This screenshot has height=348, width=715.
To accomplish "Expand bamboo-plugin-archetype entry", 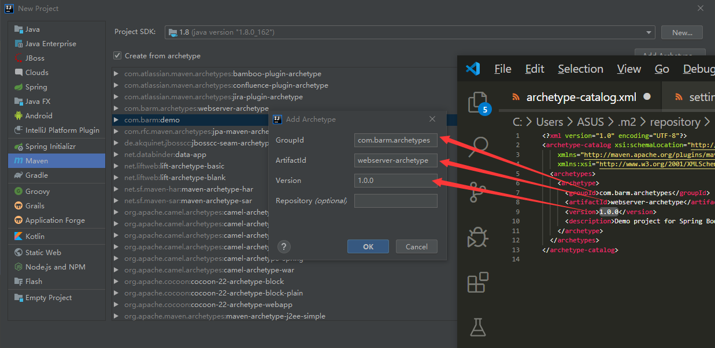I will (116, 74).
